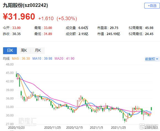The image size is (160, 131).
Task: Click the 2020/11/25 date axis label
Action: (53, 128)
